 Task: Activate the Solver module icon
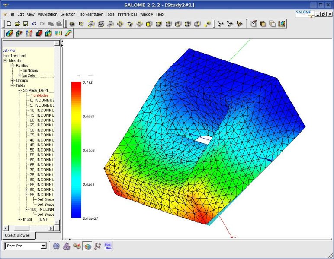pyautogui.click(x=77, y=246)
